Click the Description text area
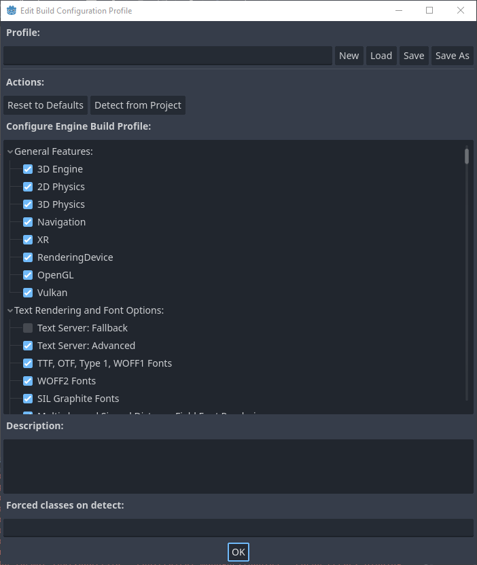The height and width of the screenshot is (565, 477). point(238,467)
